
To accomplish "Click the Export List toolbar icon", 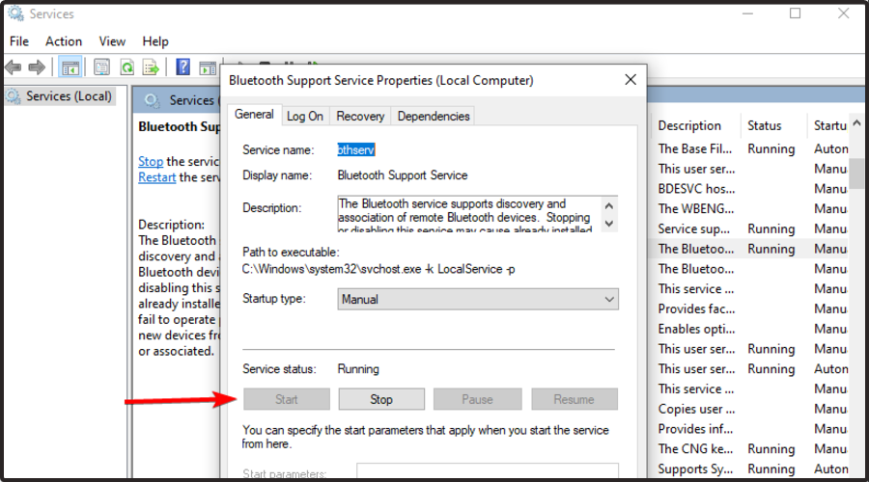I will (151, 68).
